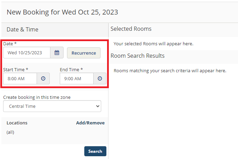Click the Locations label
This screenshot has height=159, width=238.
tap(17, 123)
